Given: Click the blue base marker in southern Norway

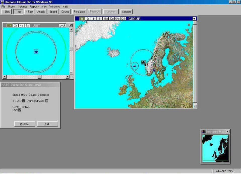Looking at the screenshot, I should [154, 70].
